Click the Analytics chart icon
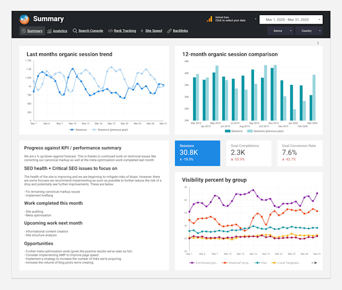This screenshot has height=290, width=342. pyautogui.click(x=49, y=31)
